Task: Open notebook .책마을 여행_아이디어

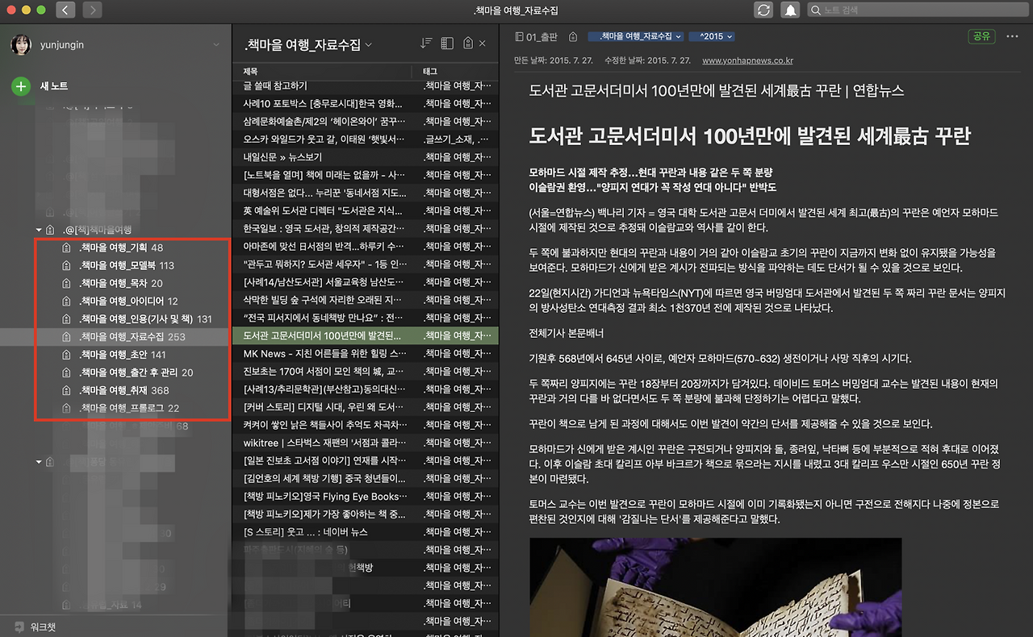Action: pos(128,301)
